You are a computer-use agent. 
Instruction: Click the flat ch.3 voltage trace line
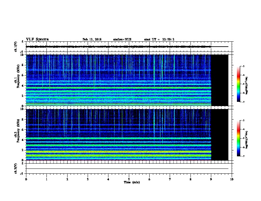click(x=127, y=169)
